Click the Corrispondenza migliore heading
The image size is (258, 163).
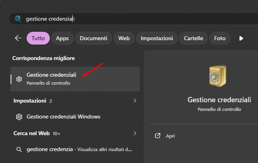(x=43, y=58)
